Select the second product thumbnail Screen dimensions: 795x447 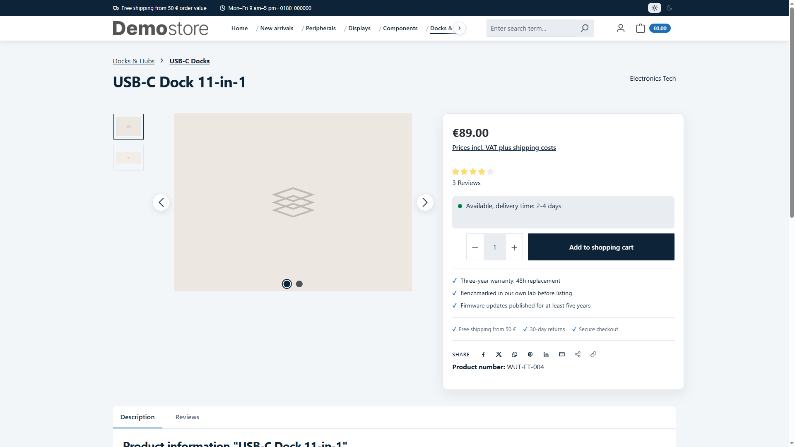point(128,158)
